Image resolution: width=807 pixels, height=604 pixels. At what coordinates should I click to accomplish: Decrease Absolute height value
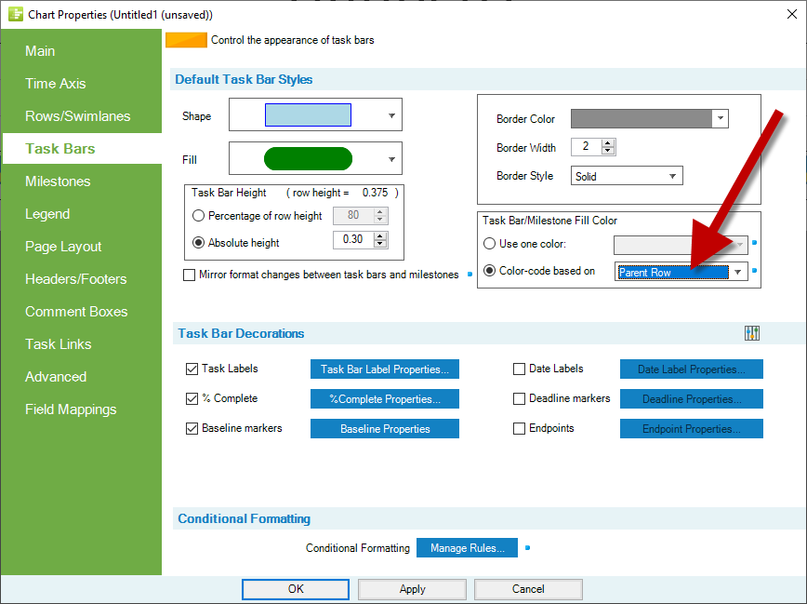click(x=380, y=243)
